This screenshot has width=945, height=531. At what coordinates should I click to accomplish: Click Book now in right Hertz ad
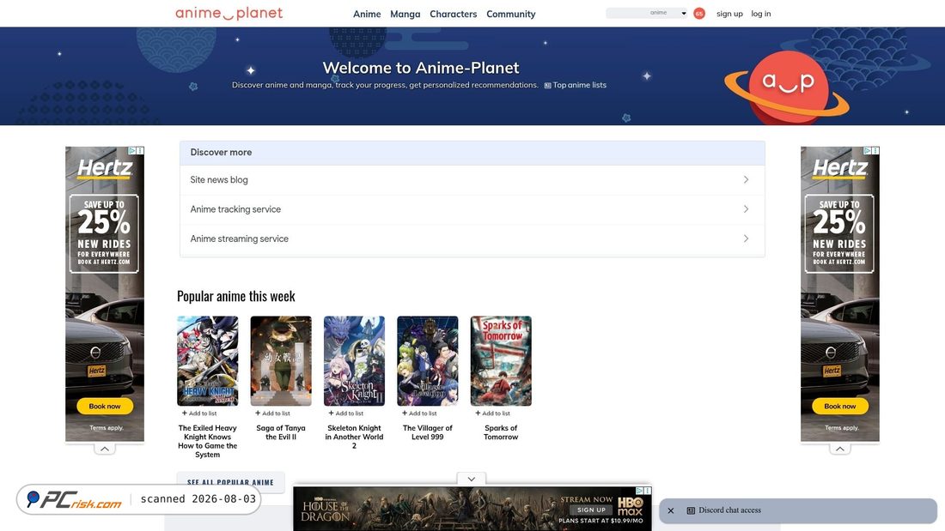840,406
